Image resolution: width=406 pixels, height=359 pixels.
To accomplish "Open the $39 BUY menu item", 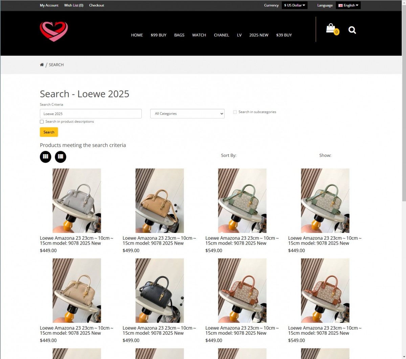I will coord(284,35).
